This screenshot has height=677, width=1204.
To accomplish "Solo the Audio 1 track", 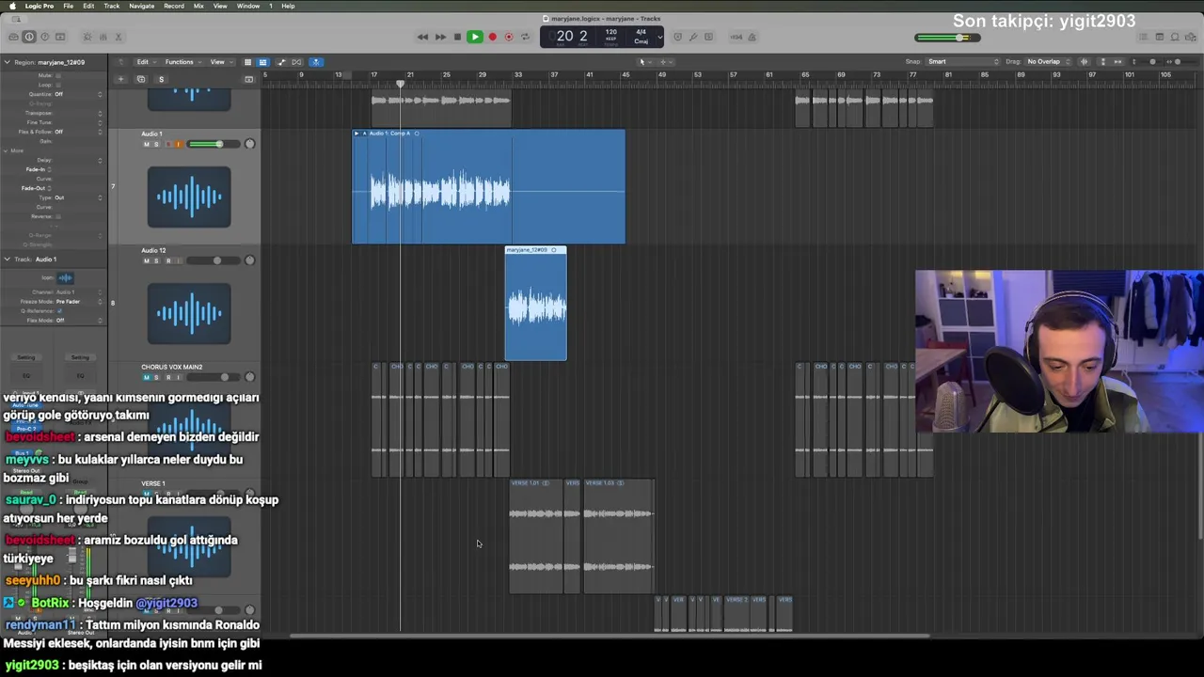I will pos(156,144).
